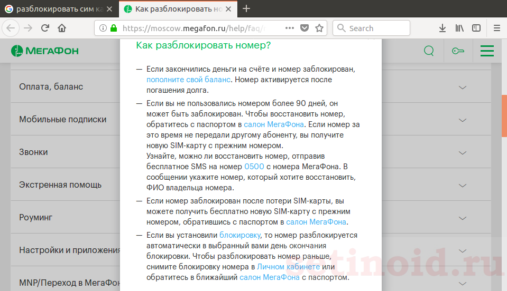Viewport: 507px width, 291px height.
Task: Open the Library bookmarks icon
Action: [459, 28]
